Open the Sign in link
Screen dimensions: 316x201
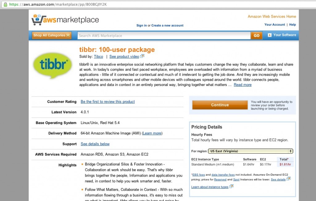coord(141,25)
